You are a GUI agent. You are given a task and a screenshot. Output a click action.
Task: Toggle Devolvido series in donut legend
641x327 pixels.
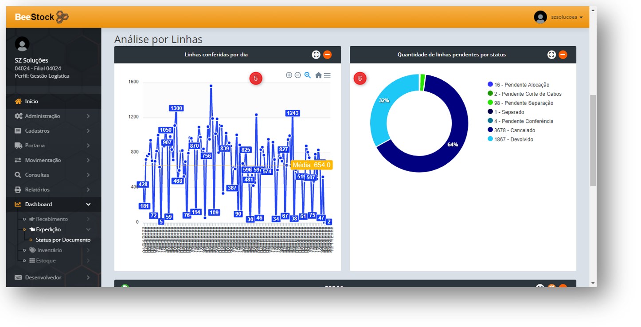513,139
